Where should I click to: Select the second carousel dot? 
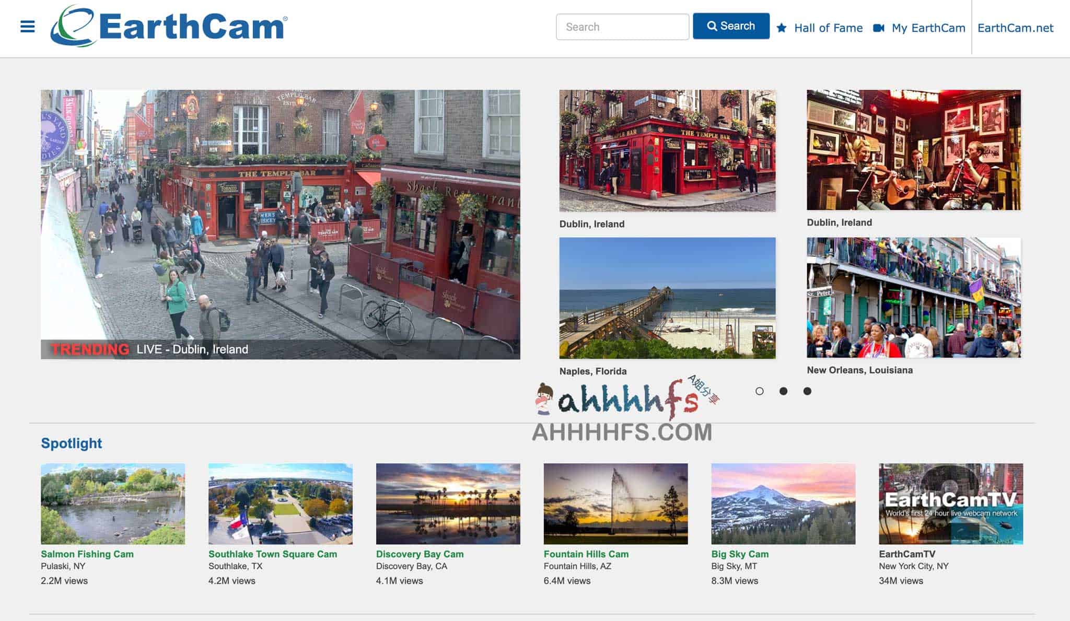(783, 391)
